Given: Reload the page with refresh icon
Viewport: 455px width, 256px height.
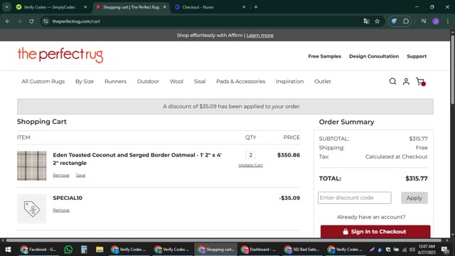Looking at the screenshot, I should [31, 21].
